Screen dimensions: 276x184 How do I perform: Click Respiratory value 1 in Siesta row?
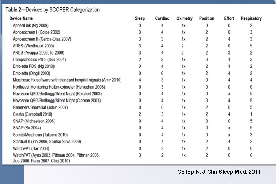pyautogui.click(x=251, y=114)
